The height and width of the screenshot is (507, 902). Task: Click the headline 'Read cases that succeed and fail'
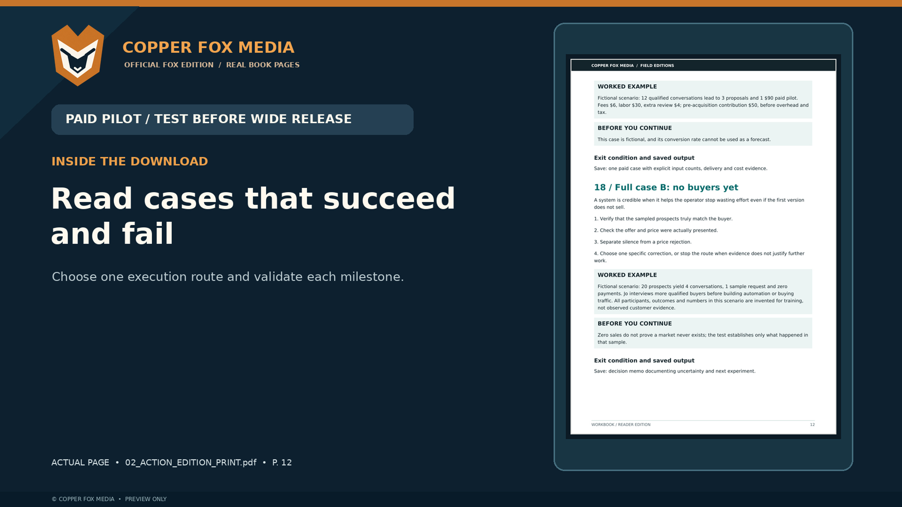click(253, 216)
